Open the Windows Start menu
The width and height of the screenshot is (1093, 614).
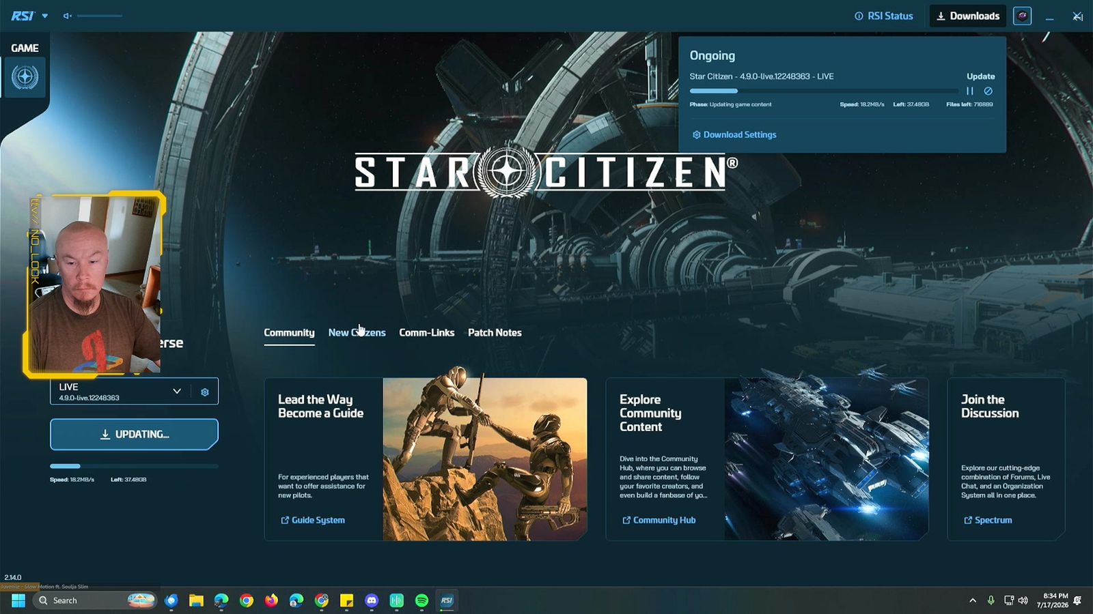coord(18,600)
